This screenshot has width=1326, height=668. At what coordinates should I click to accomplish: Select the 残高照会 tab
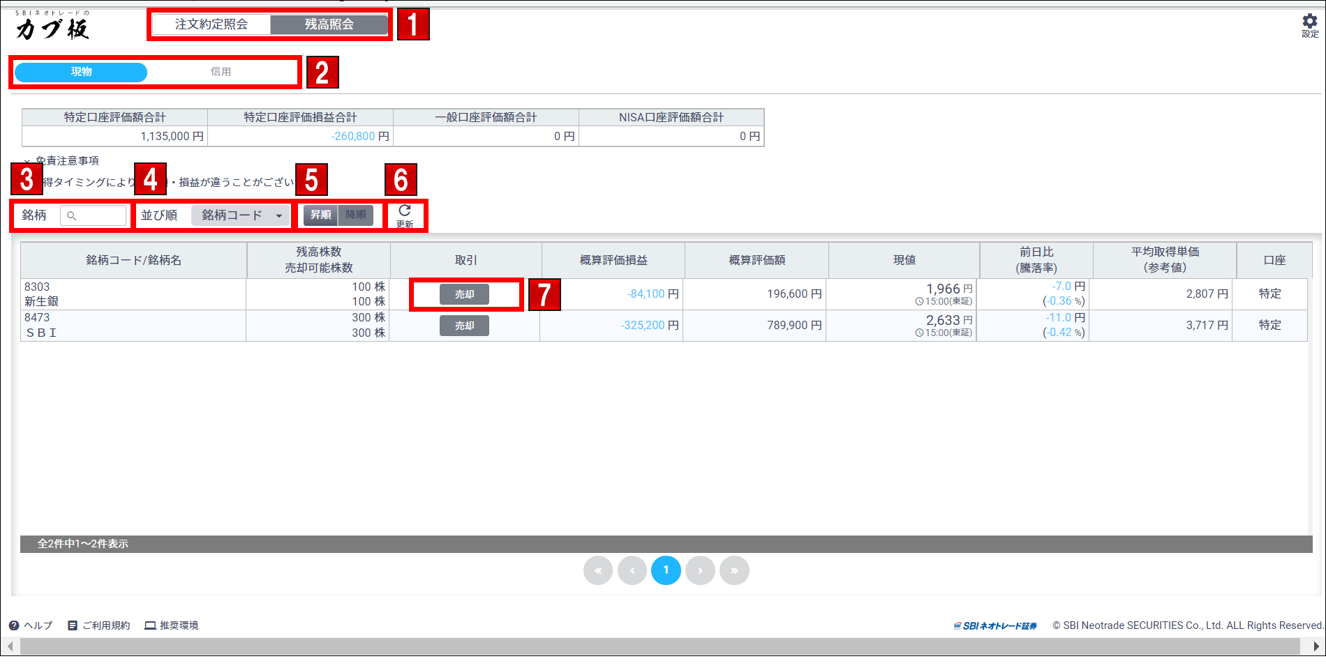[x=329, y=24]
